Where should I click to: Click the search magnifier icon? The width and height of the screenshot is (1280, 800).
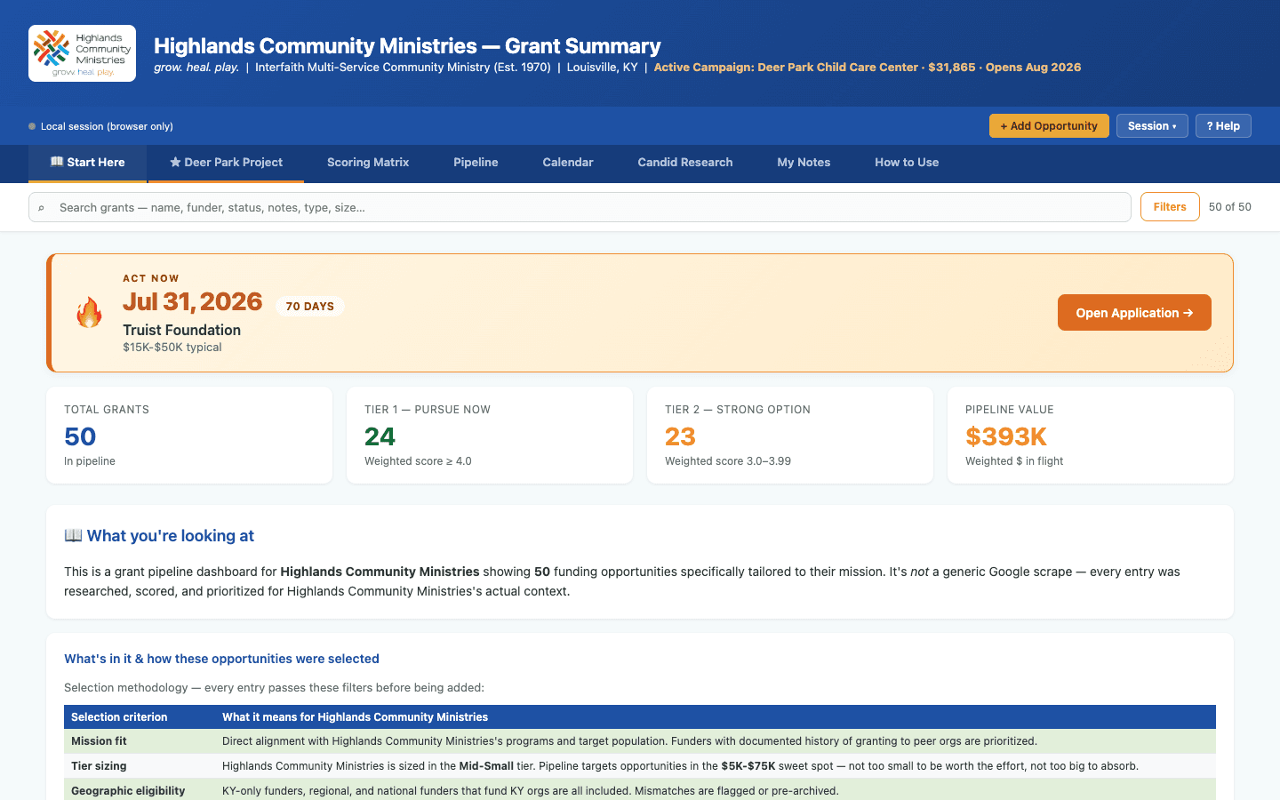coord(41,208)
